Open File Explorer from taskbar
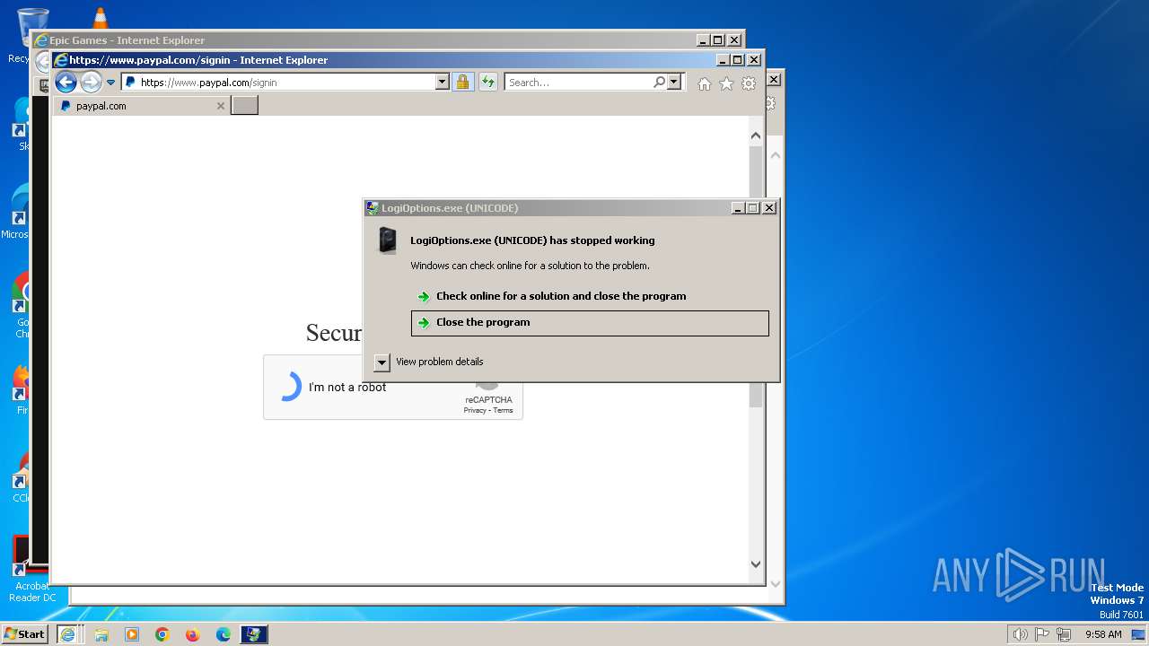The height and width of the screenshot is (646, 1149). 101,634
